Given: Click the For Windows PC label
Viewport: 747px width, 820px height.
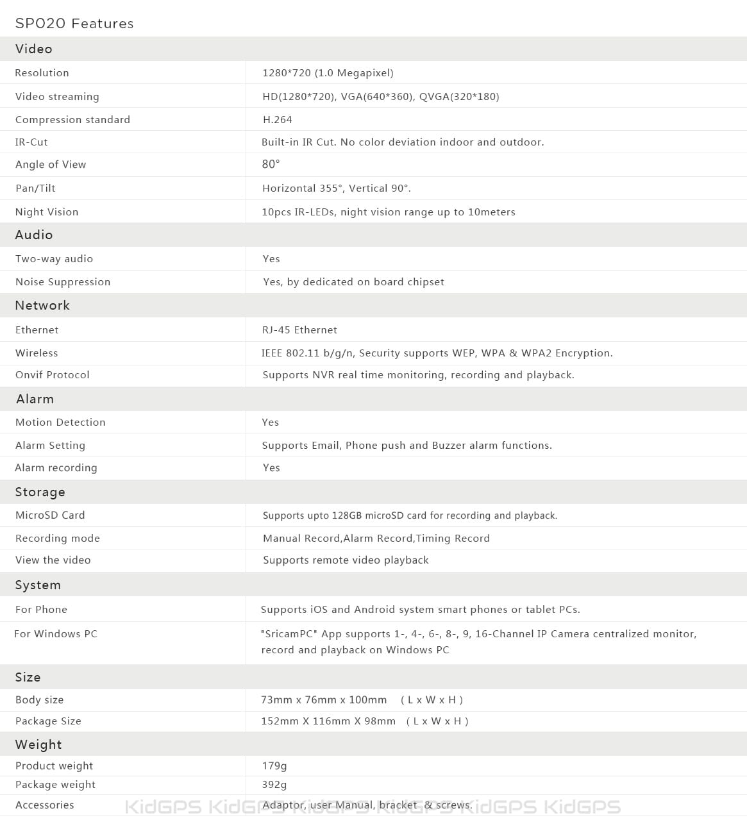Looking at the screenshot, I should [56, 634].
